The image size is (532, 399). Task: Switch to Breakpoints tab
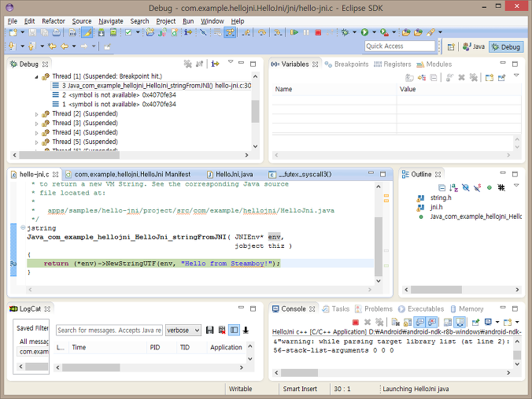click(347, 64)
